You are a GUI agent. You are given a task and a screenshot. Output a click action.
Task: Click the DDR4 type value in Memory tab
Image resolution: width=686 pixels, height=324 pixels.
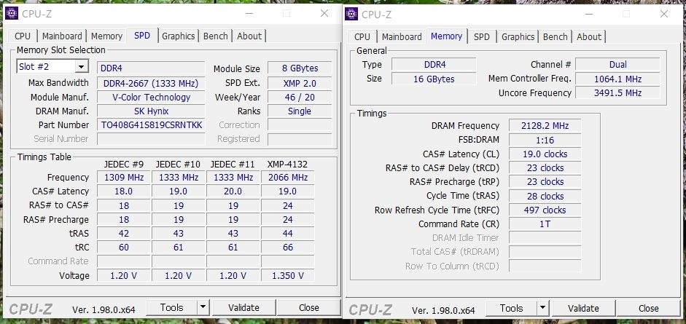point(434,65)
